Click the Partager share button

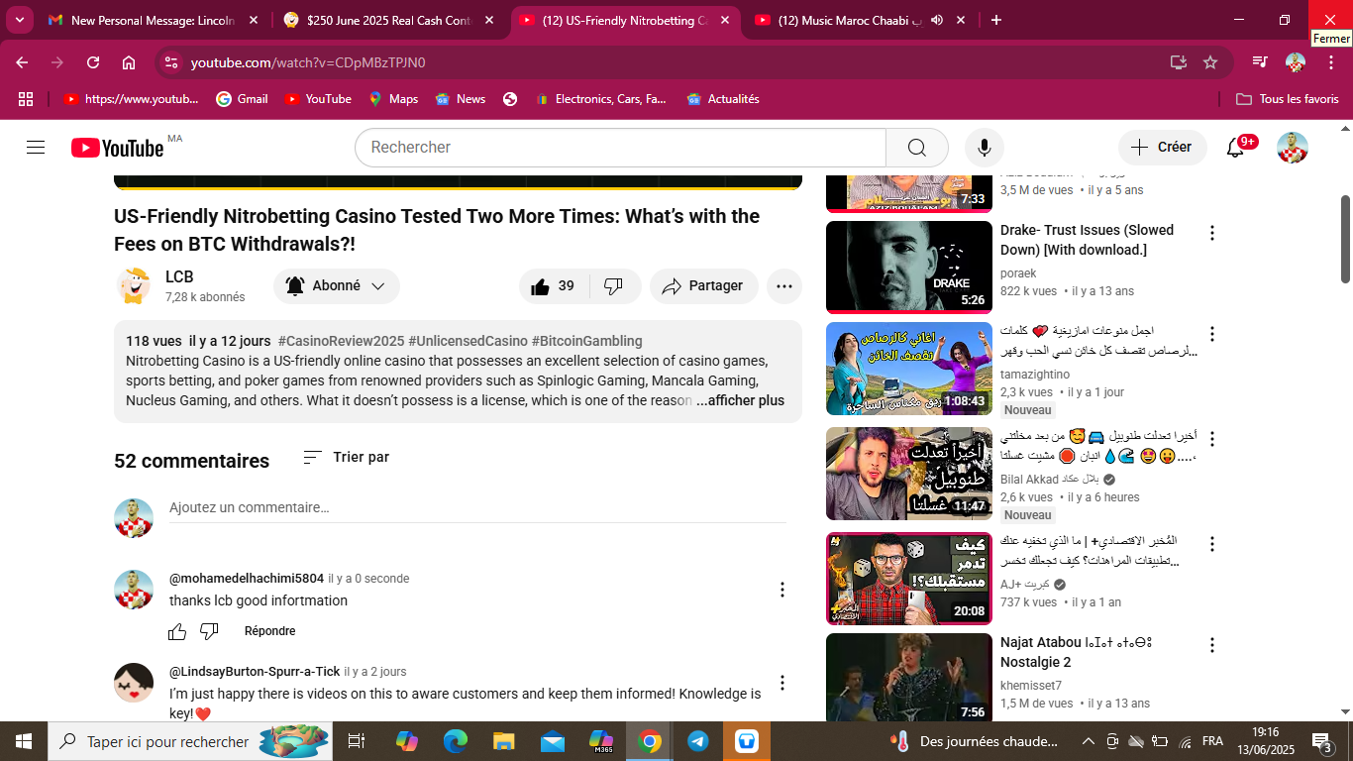pyautogui.click(x=704, y=286)
